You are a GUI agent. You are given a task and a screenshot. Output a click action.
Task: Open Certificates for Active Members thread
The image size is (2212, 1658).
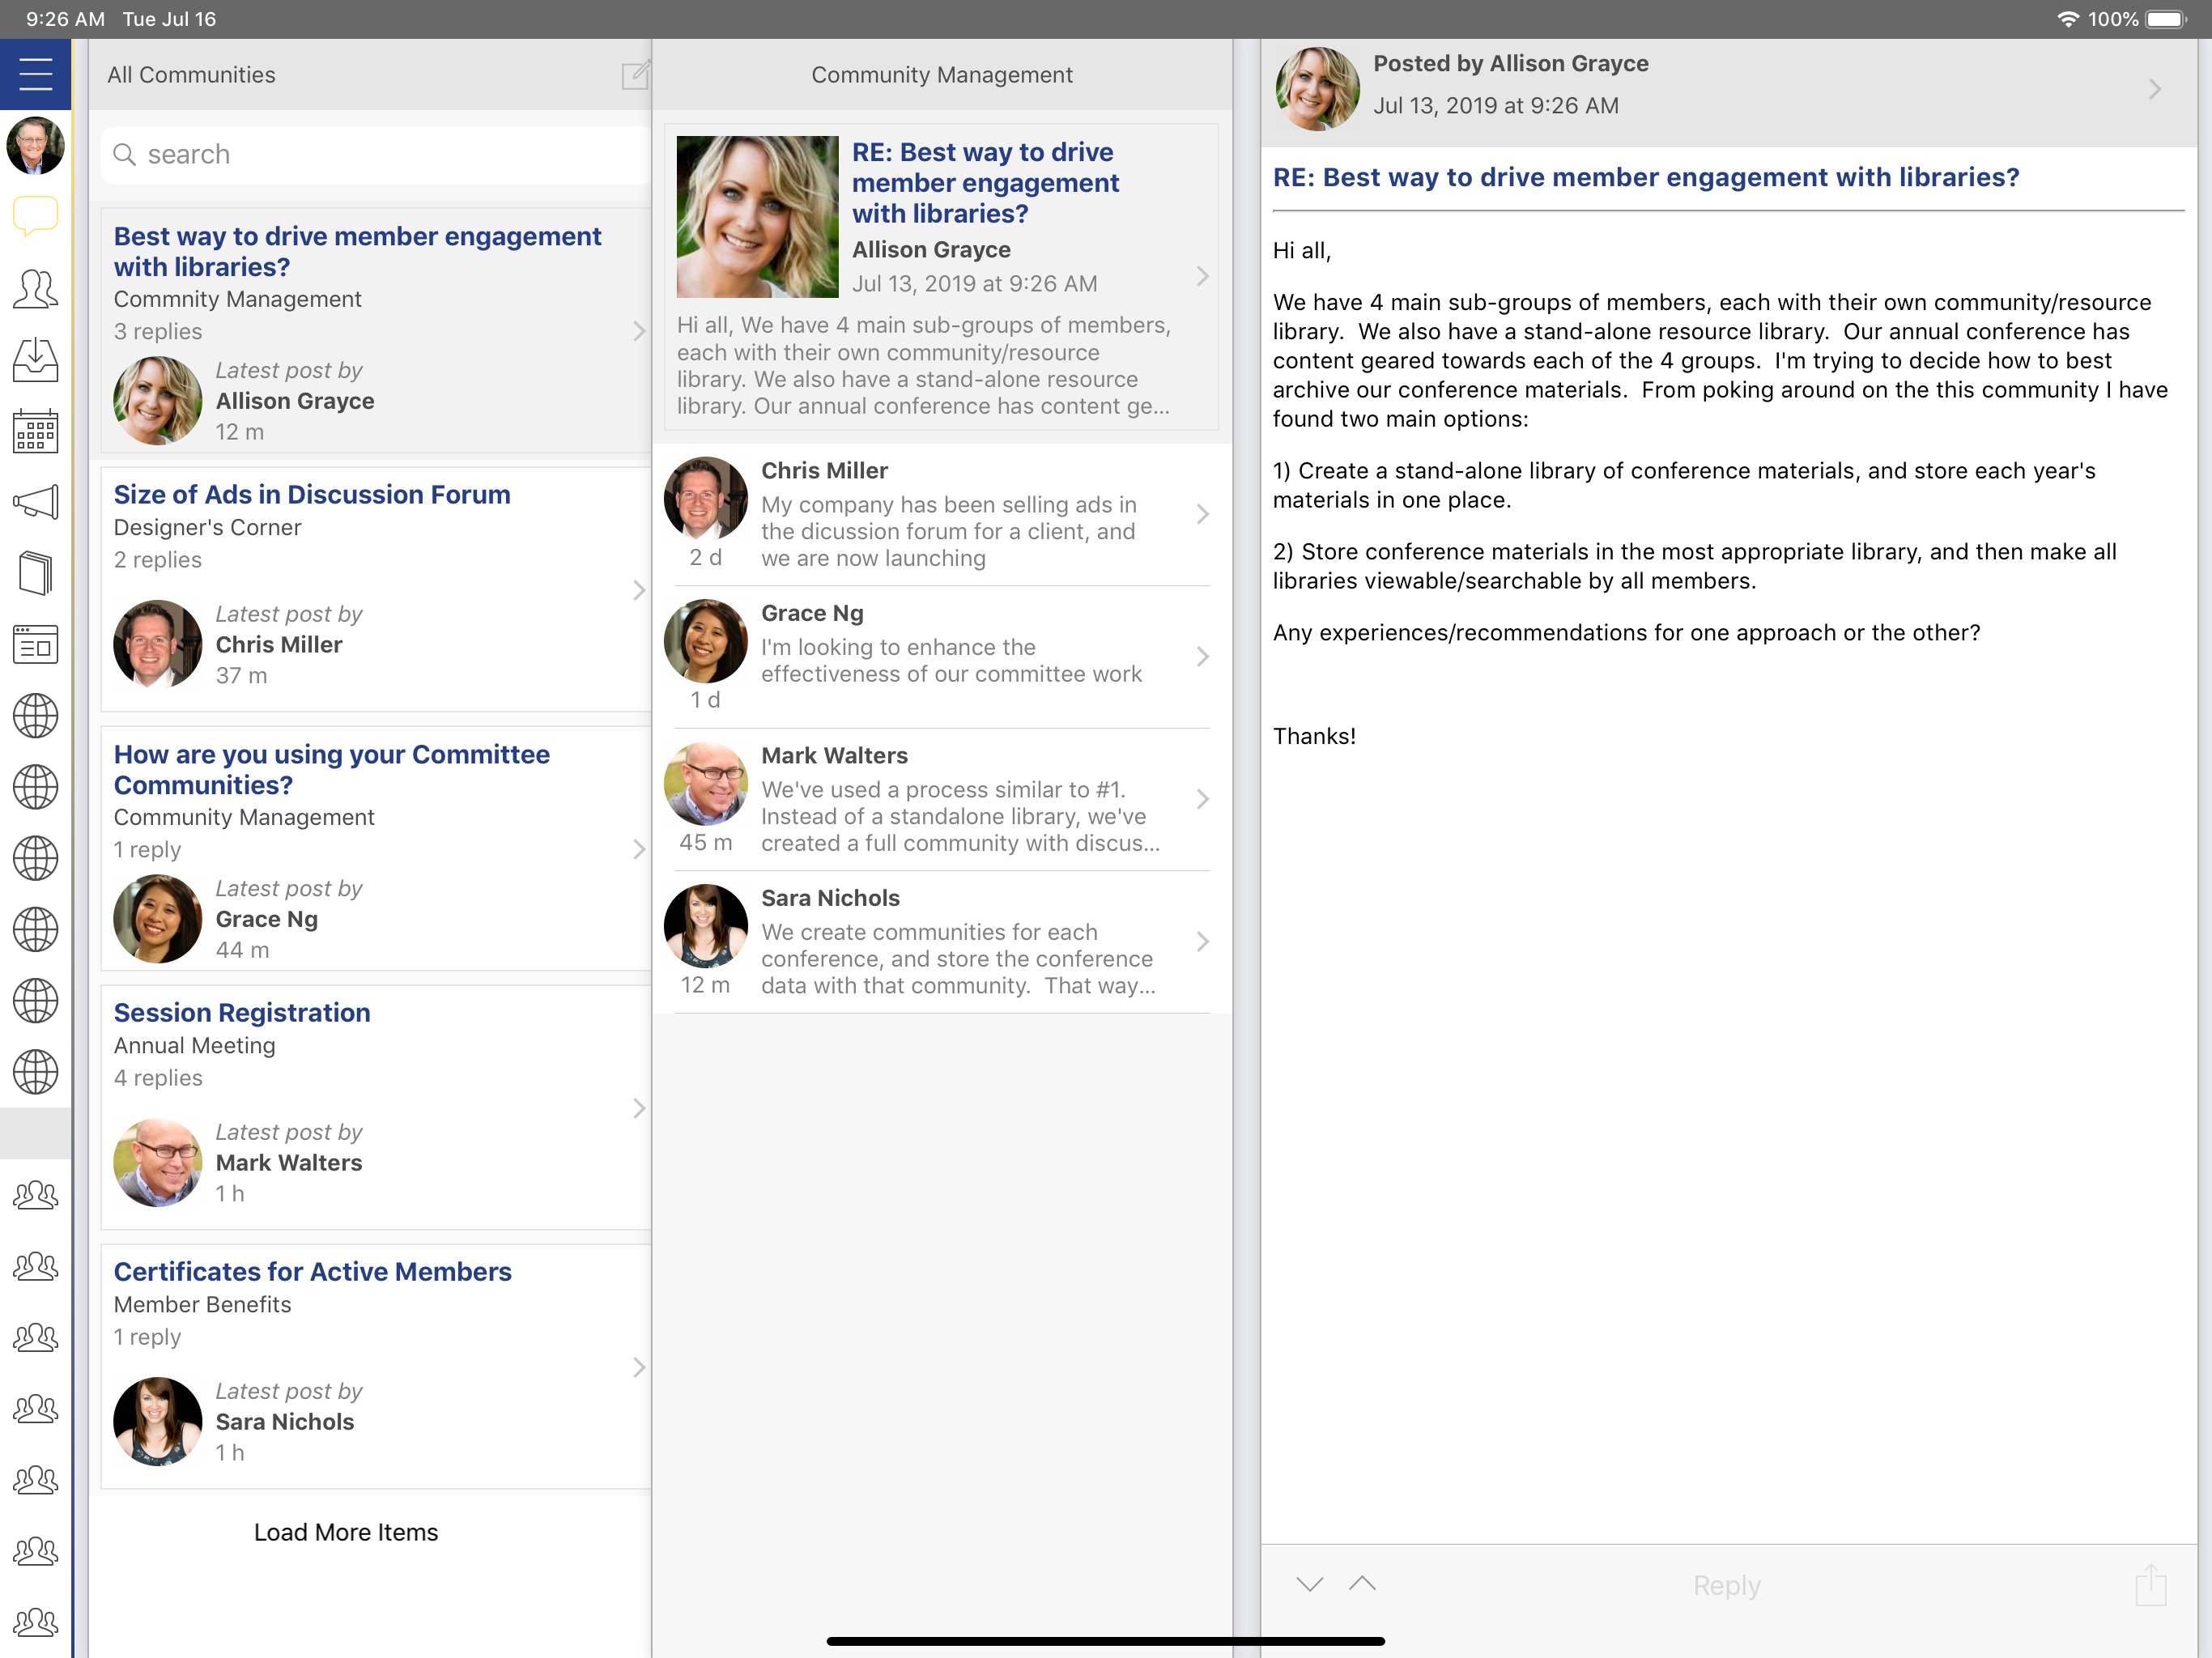375,1366
